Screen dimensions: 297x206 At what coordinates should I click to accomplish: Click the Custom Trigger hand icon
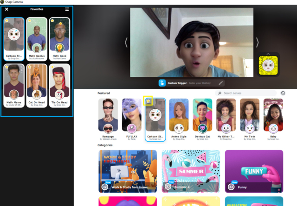pyautogui.click(x=162, y=83)
